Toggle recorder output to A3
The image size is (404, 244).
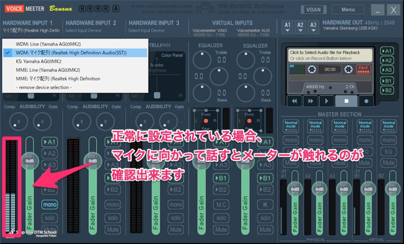387,70
